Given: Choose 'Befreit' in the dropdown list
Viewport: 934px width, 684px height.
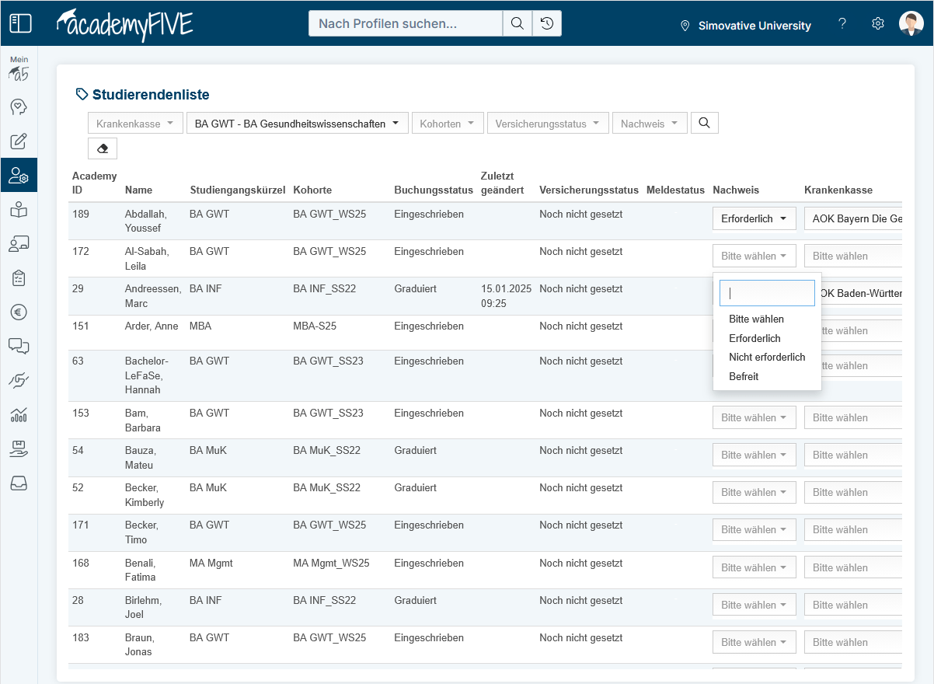Looking at the screenshot, I should pyautogui.click(x=744, y=376).
